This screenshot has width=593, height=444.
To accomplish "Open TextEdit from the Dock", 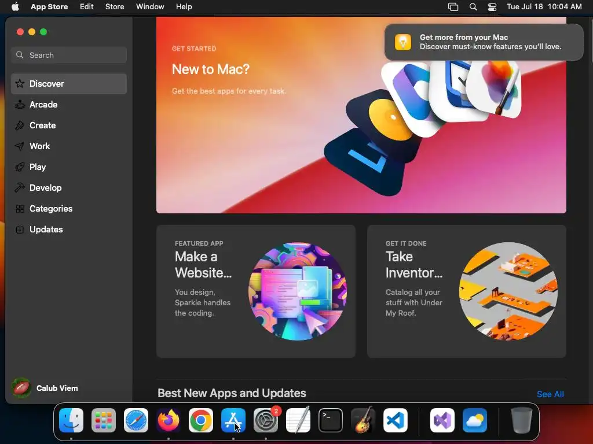I will [x=298, y=420].
